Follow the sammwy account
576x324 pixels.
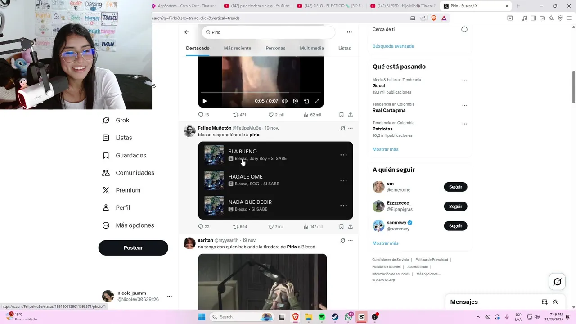(455, 226)
